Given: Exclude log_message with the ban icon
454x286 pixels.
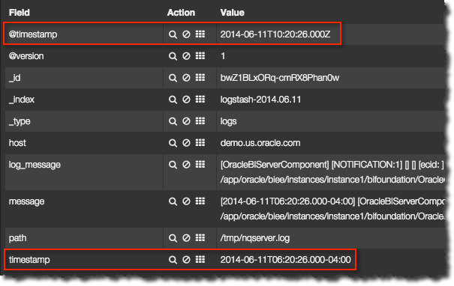Looking at the screenshot, I should click(186, 165).
